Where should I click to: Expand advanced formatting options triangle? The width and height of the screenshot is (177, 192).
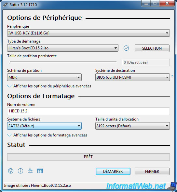(9, 135)
